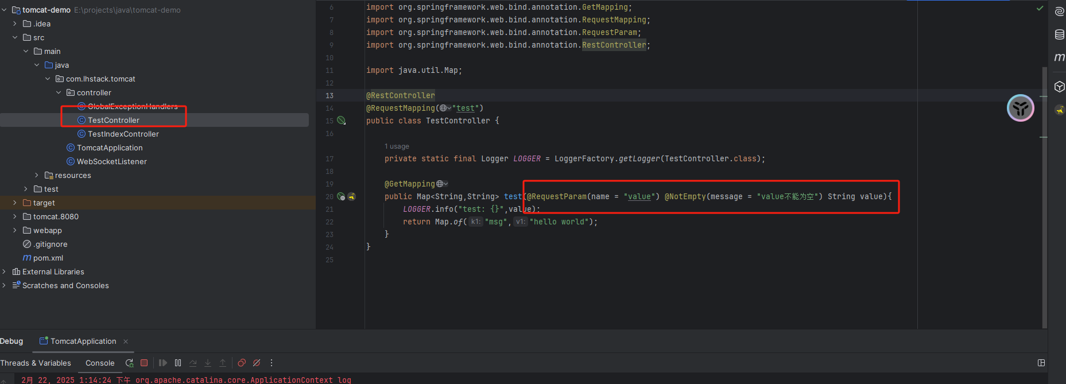The width and height of the screenshot is (1066, 384).
Task: Rerun TomcatApplication in debug mode
Action: coord(130,363)
